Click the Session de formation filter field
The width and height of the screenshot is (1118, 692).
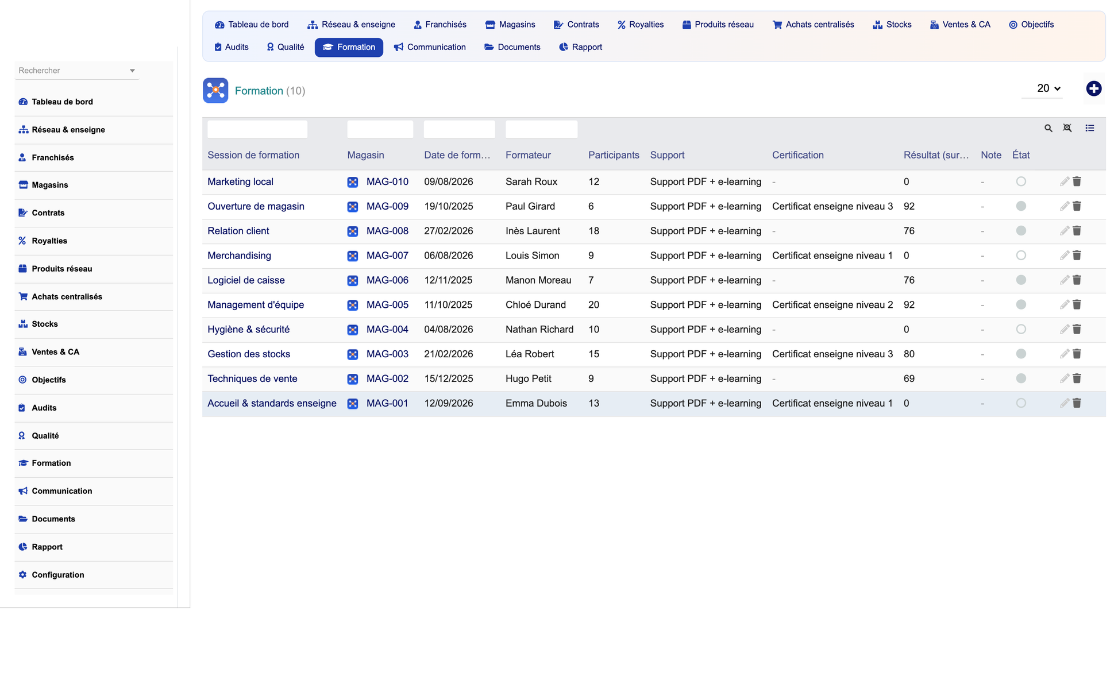pyautogui.click(x=257, y=129)
